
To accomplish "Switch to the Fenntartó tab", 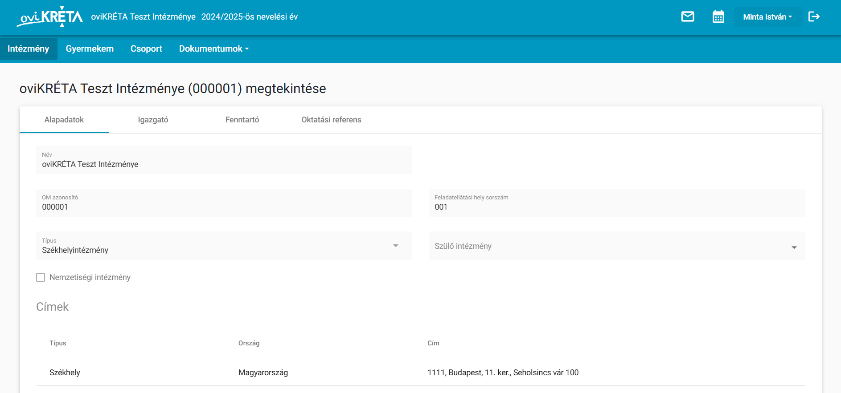I will pos(242,120).
